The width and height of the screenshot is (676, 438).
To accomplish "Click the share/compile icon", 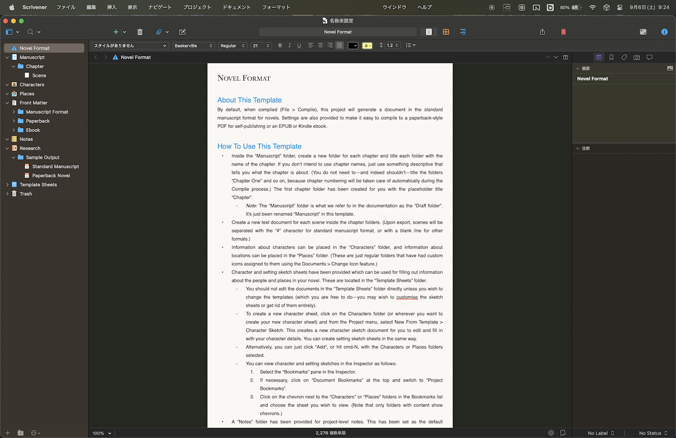I will [542, 32].
